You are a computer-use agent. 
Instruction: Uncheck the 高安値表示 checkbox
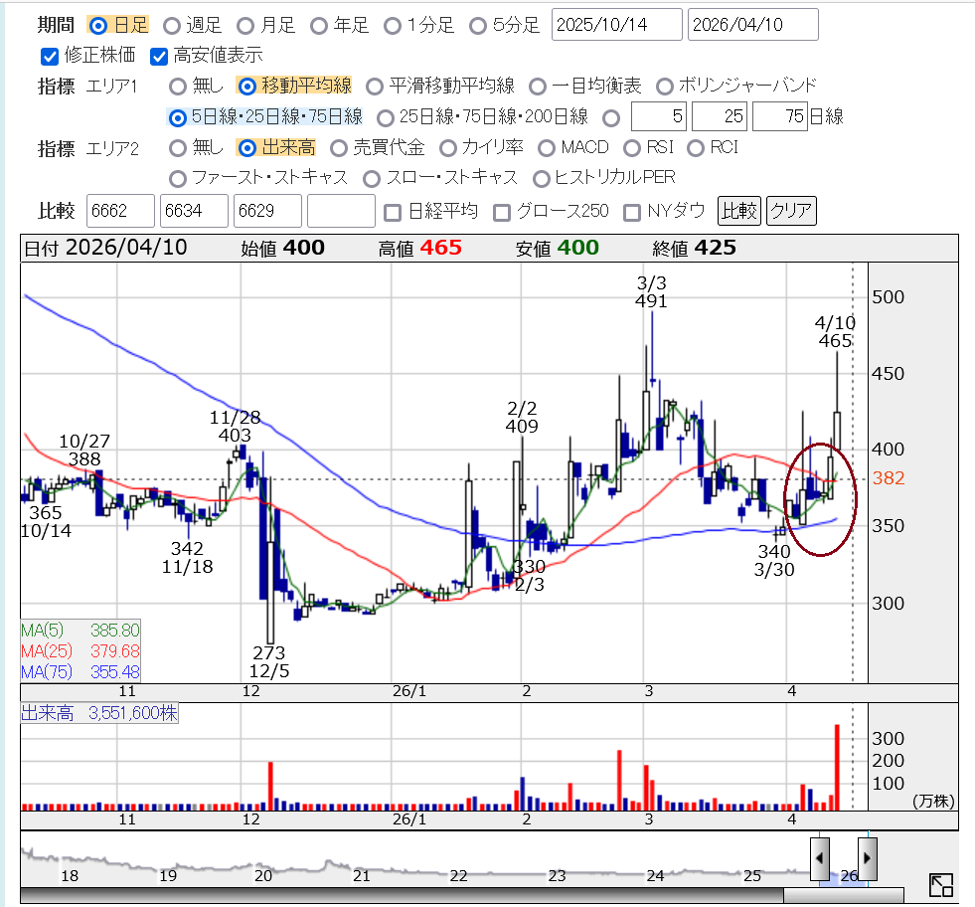[159, 56]
